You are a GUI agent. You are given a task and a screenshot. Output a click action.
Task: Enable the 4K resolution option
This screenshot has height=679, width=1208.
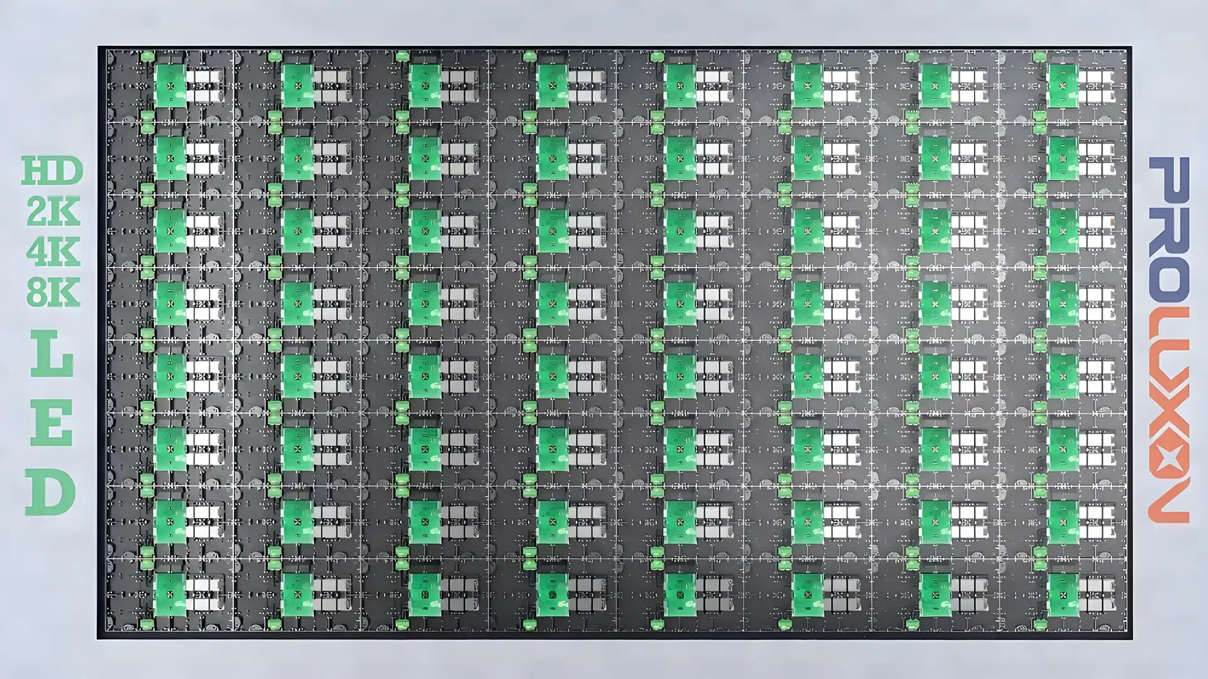click(52, 250)
